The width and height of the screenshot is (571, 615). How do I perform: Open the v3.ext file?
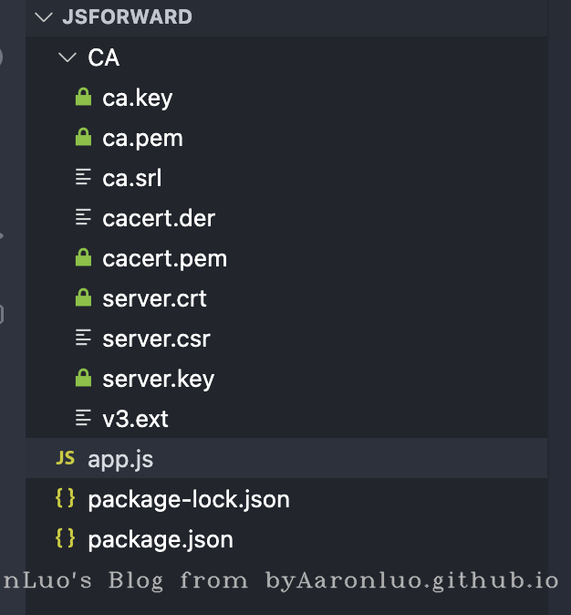point(135,419)
